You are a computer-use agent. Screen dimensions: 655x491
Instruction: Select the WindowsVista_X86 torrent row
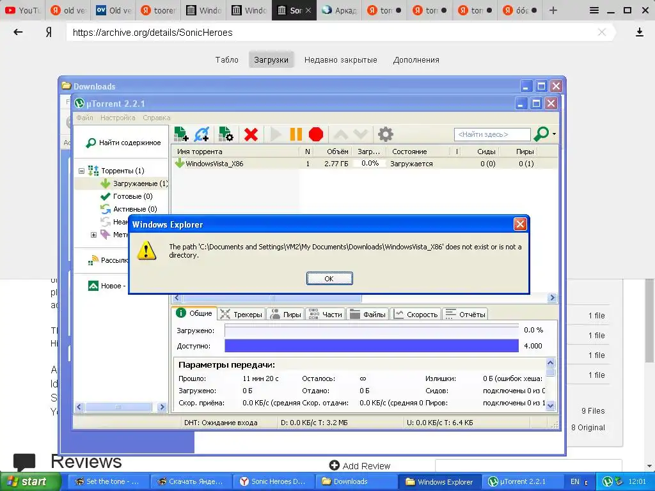tap(364, 164)
